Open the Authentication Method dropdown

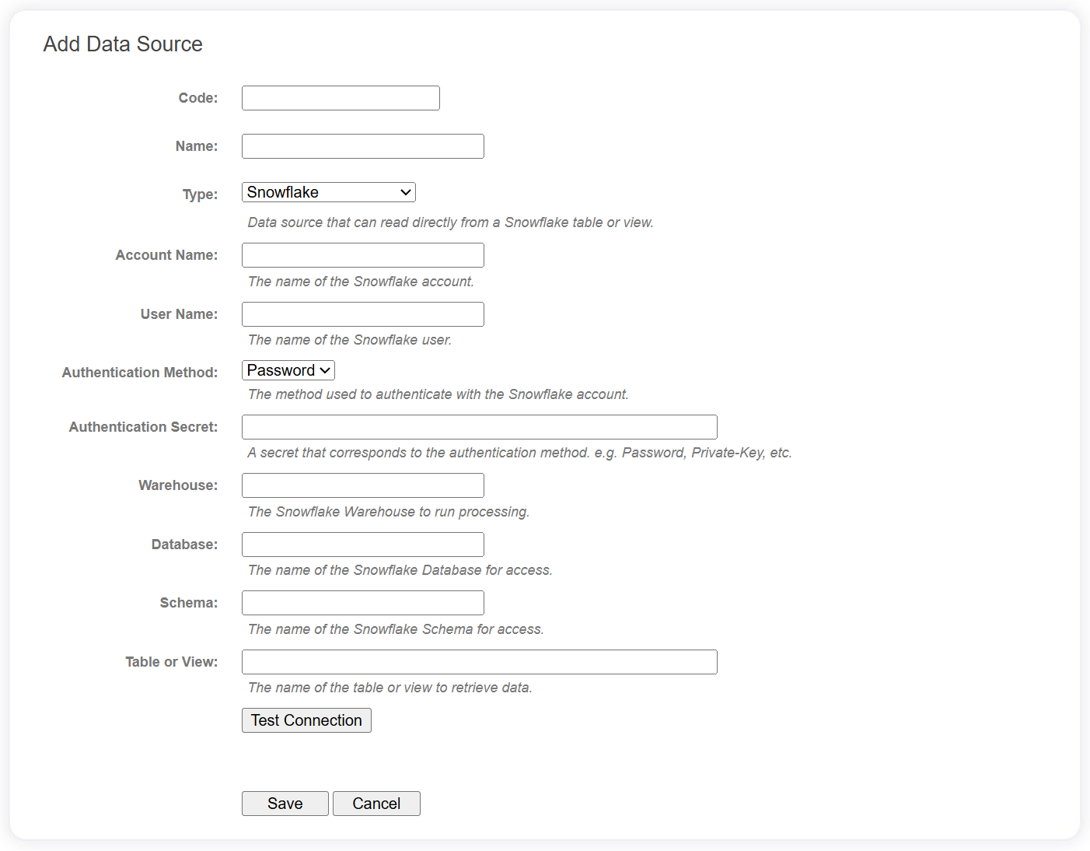(288, 369)
